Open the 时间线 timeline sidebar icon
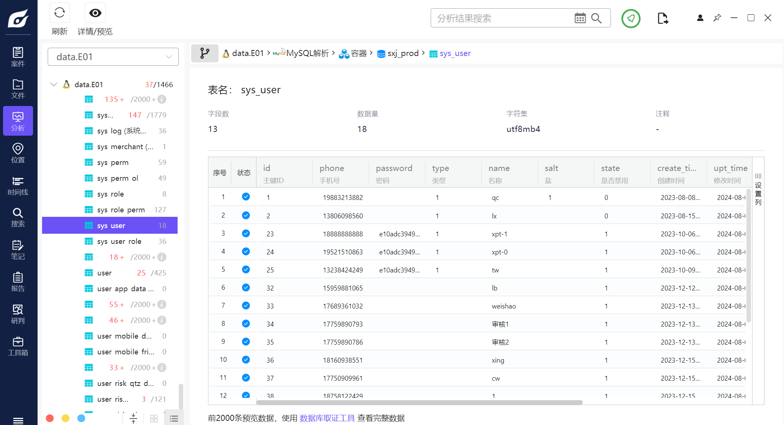784x425 pixels. pos(18,186)
